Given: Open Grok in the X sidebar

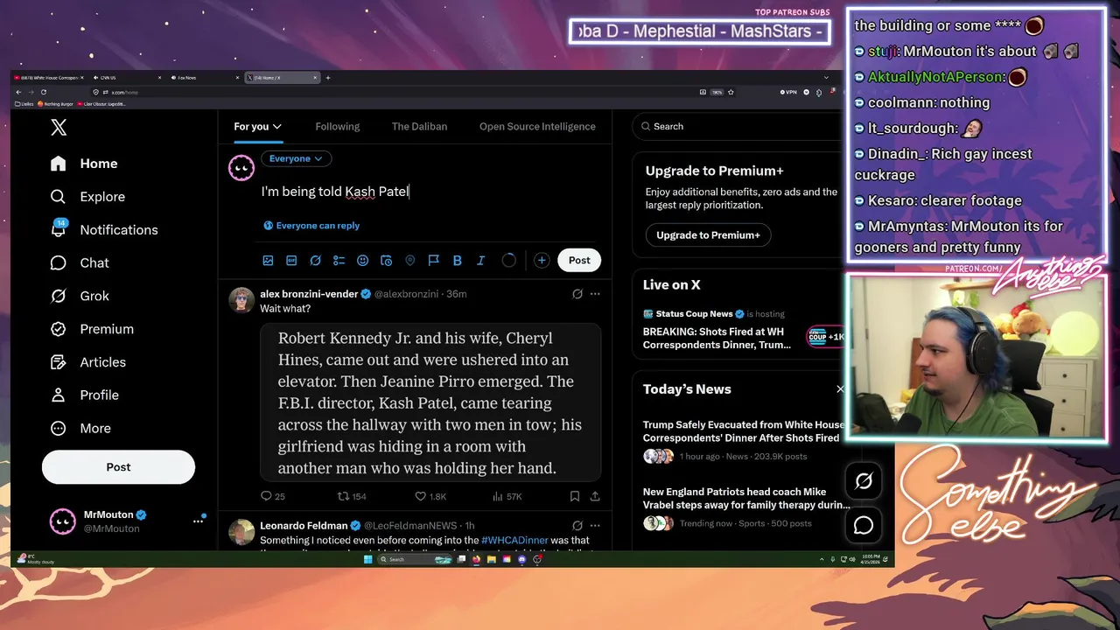Looking at the screenshot, I should click(x=80, y=296).
